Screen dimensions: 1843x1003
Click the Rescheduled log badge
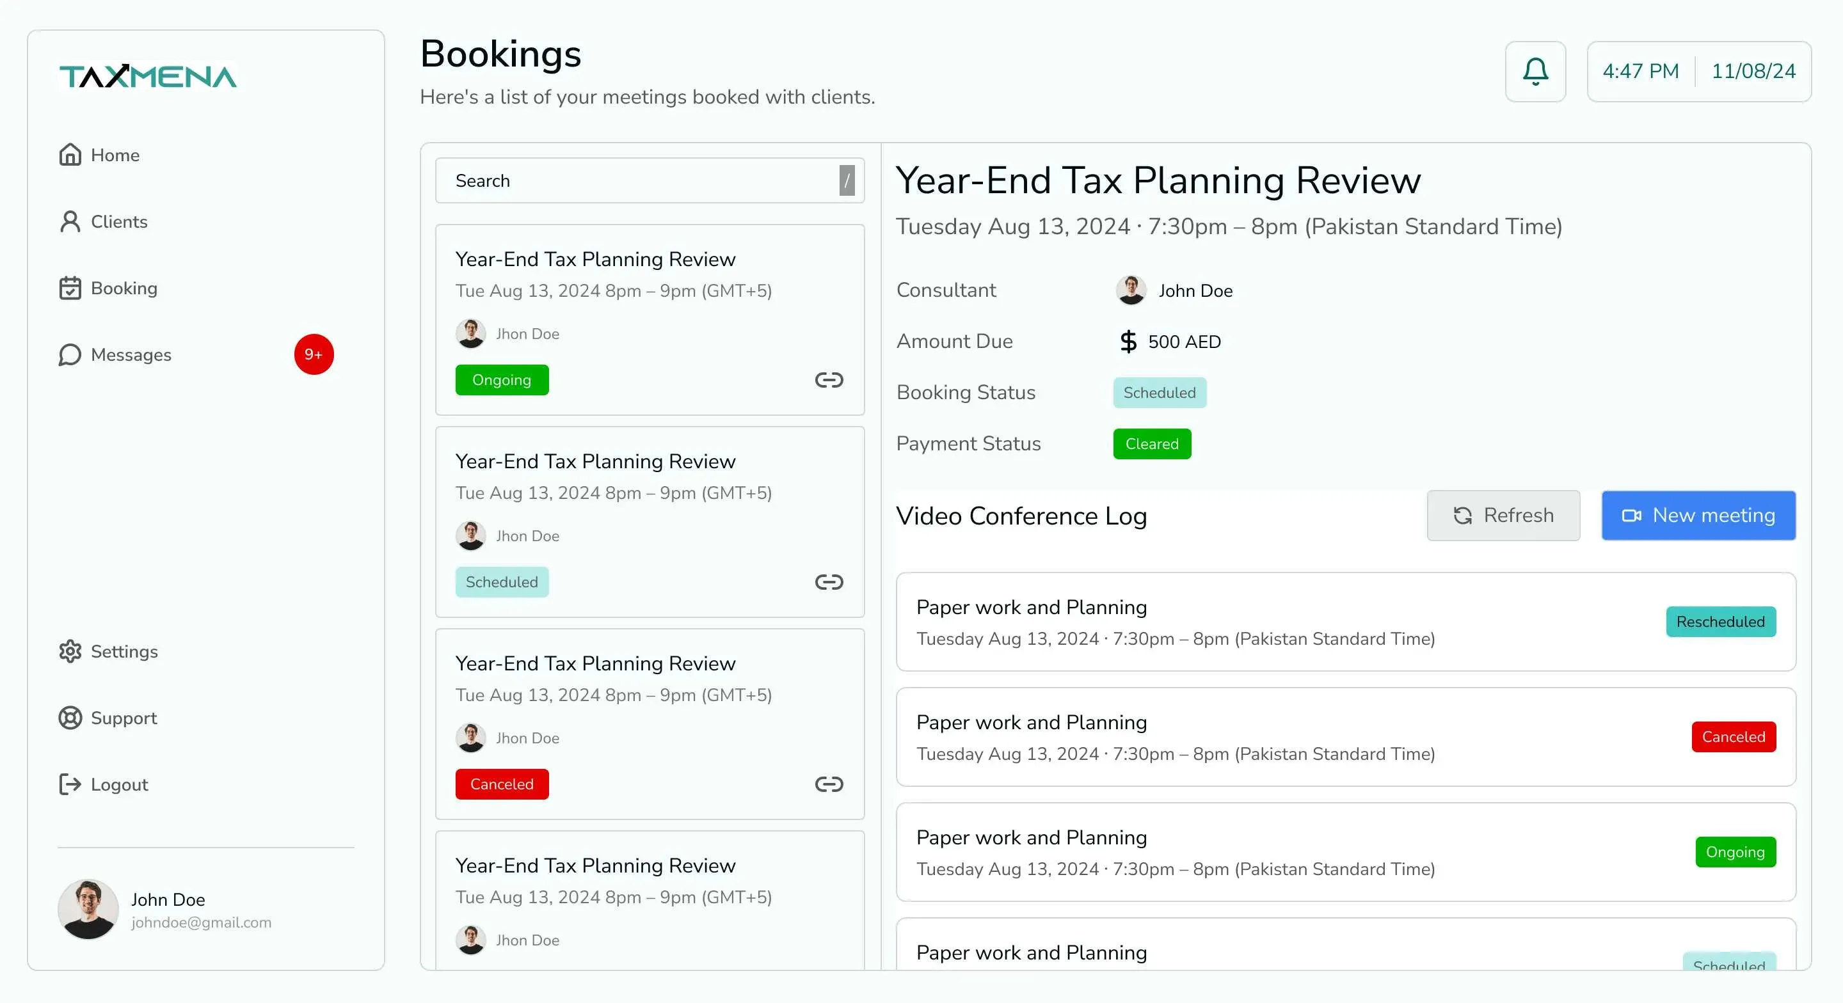coord(1721,621)
